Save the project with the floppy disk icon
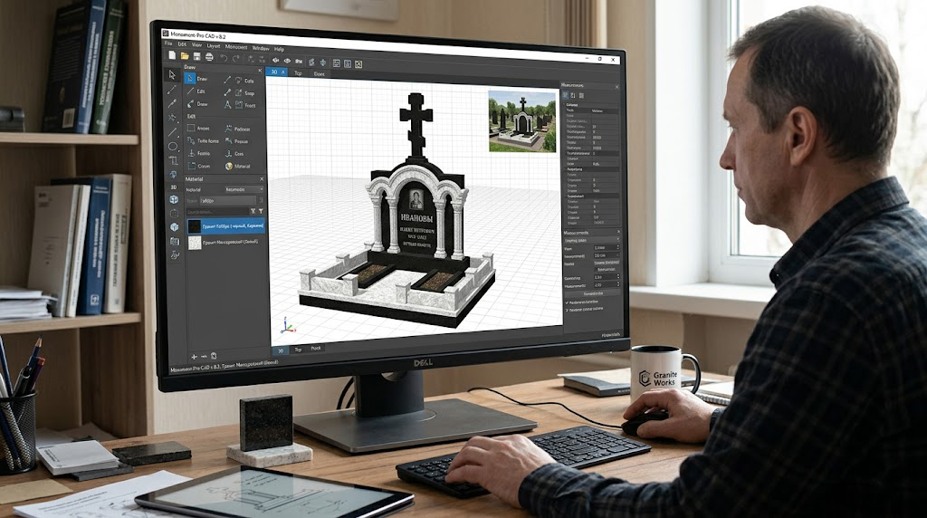927x518 pixels. (x=196, y=57)
